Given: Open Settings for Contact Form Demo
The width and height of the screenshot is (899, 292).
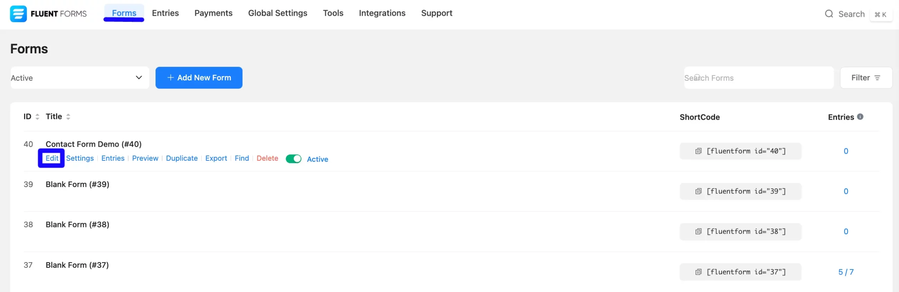Looking at the screenshot, I should (80, 158).
